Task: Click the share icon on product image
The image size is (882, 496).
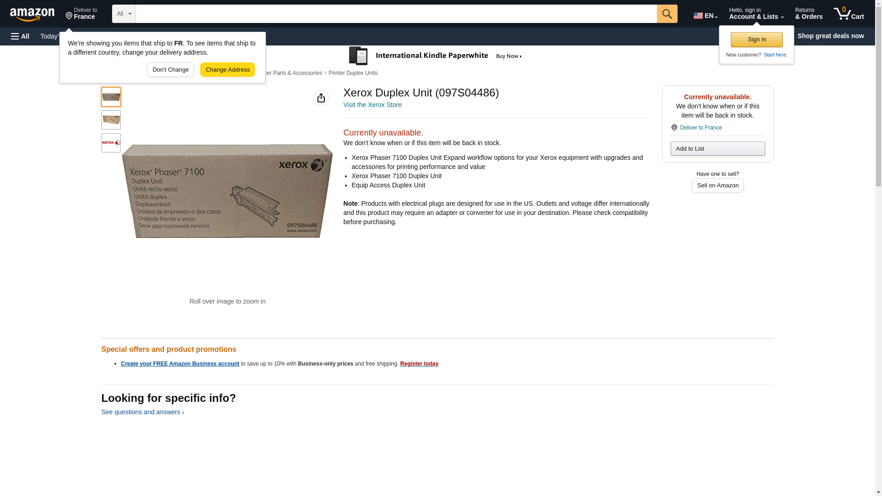Action: pyautogui.click(x=321, y=98)
